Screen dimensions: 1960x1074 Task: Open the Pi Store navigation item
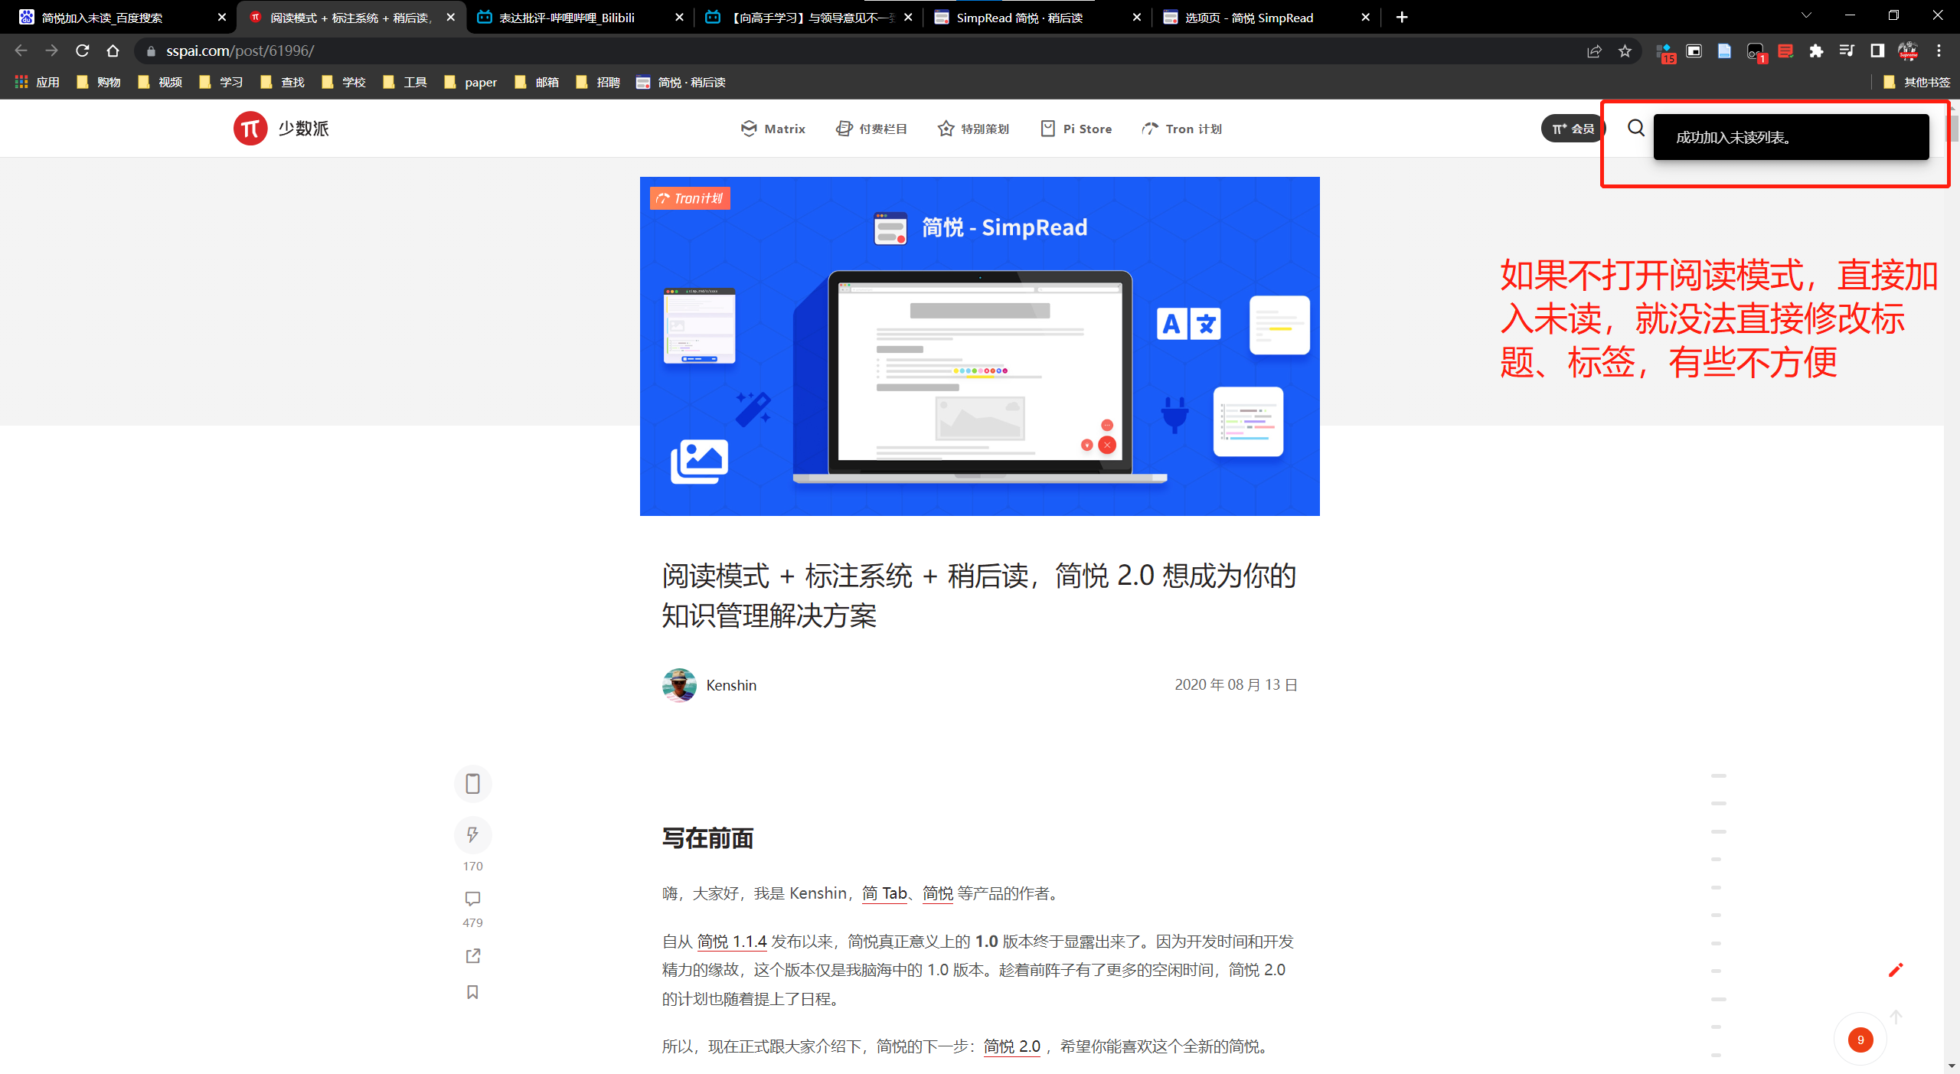[1076, 129]
